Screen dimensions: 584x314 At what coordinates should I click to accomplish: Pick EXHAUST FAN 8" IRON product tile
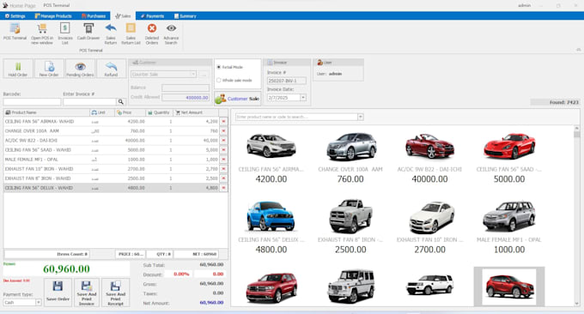[350, 227]
